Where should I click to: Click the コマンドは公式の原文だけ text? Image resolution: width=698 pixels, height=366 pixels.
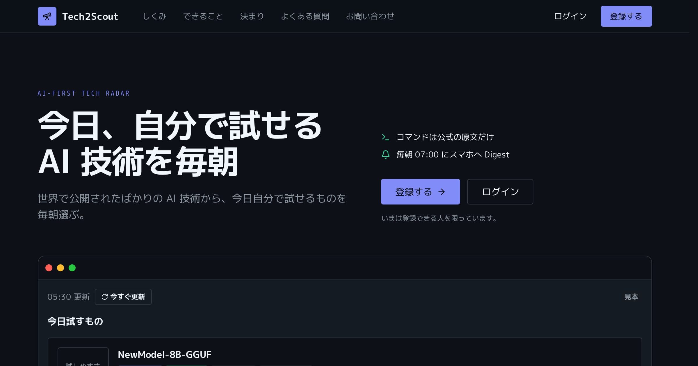[x=445, y=137]
